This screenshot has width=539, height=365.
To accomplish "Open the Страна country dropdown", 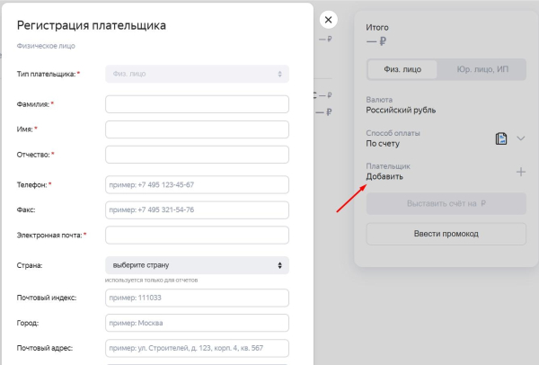I will point(197,265).
